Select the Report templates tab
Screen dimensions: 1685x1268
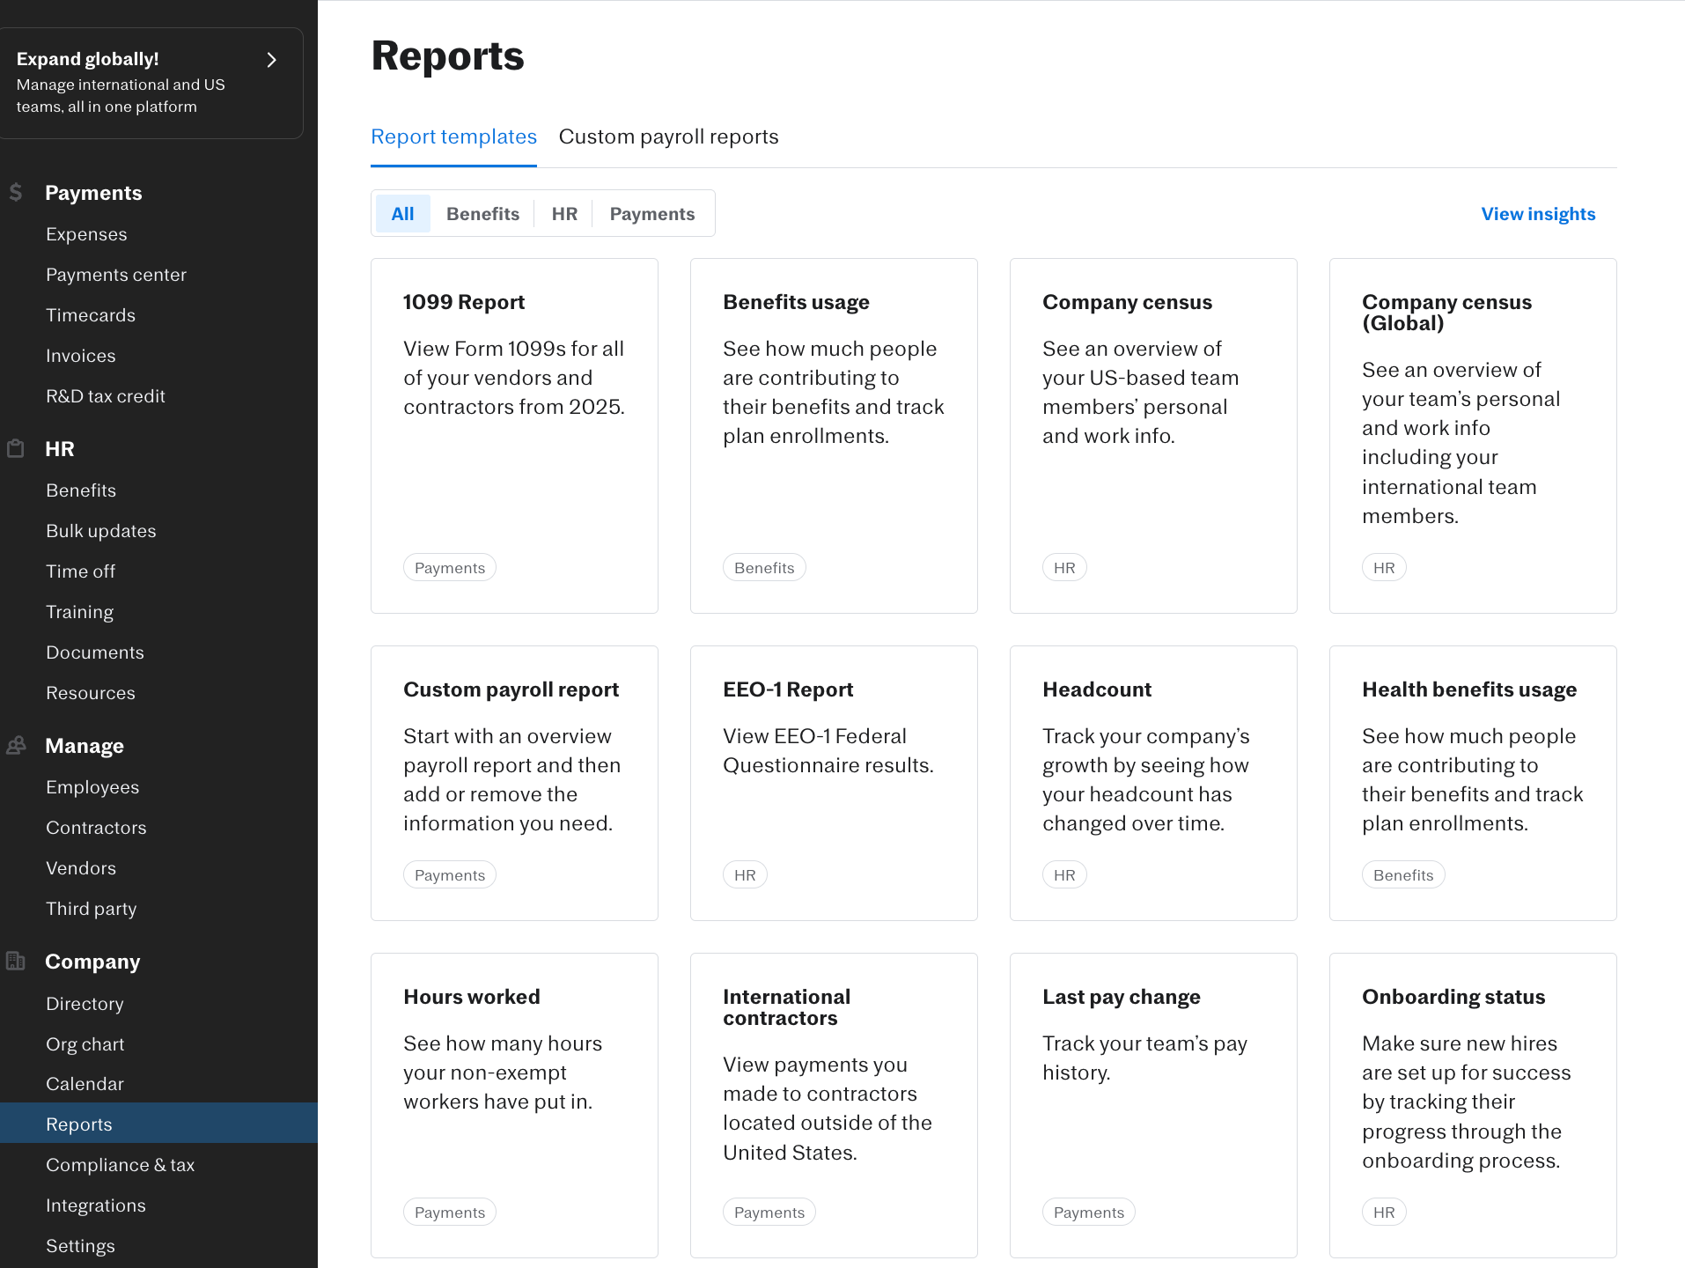point(454,136)
